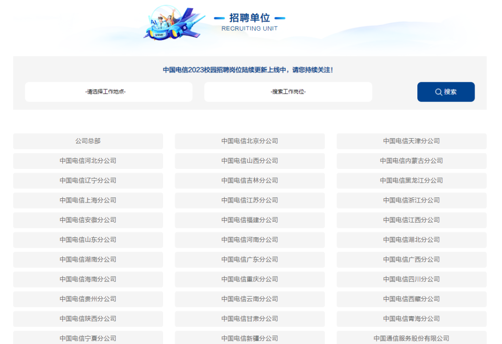
Task: Click the 搜索工作岗位 job search field
Action: pos(288,92)
